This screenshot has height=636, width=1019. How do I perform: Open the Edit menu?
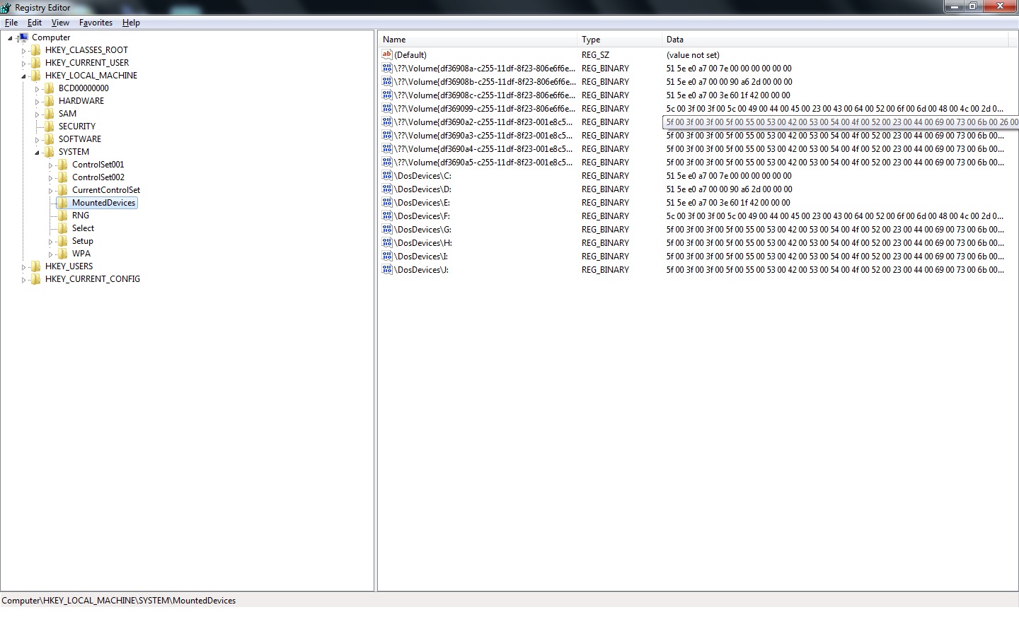click(35, 23)
